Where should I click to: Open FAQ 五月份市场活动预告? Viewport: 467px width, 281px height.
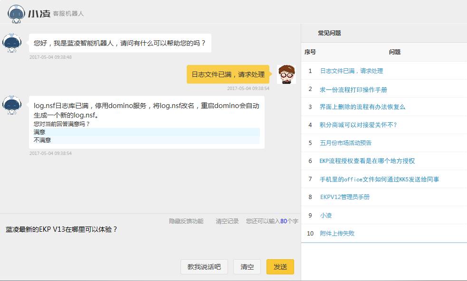[x=345, y=143]
